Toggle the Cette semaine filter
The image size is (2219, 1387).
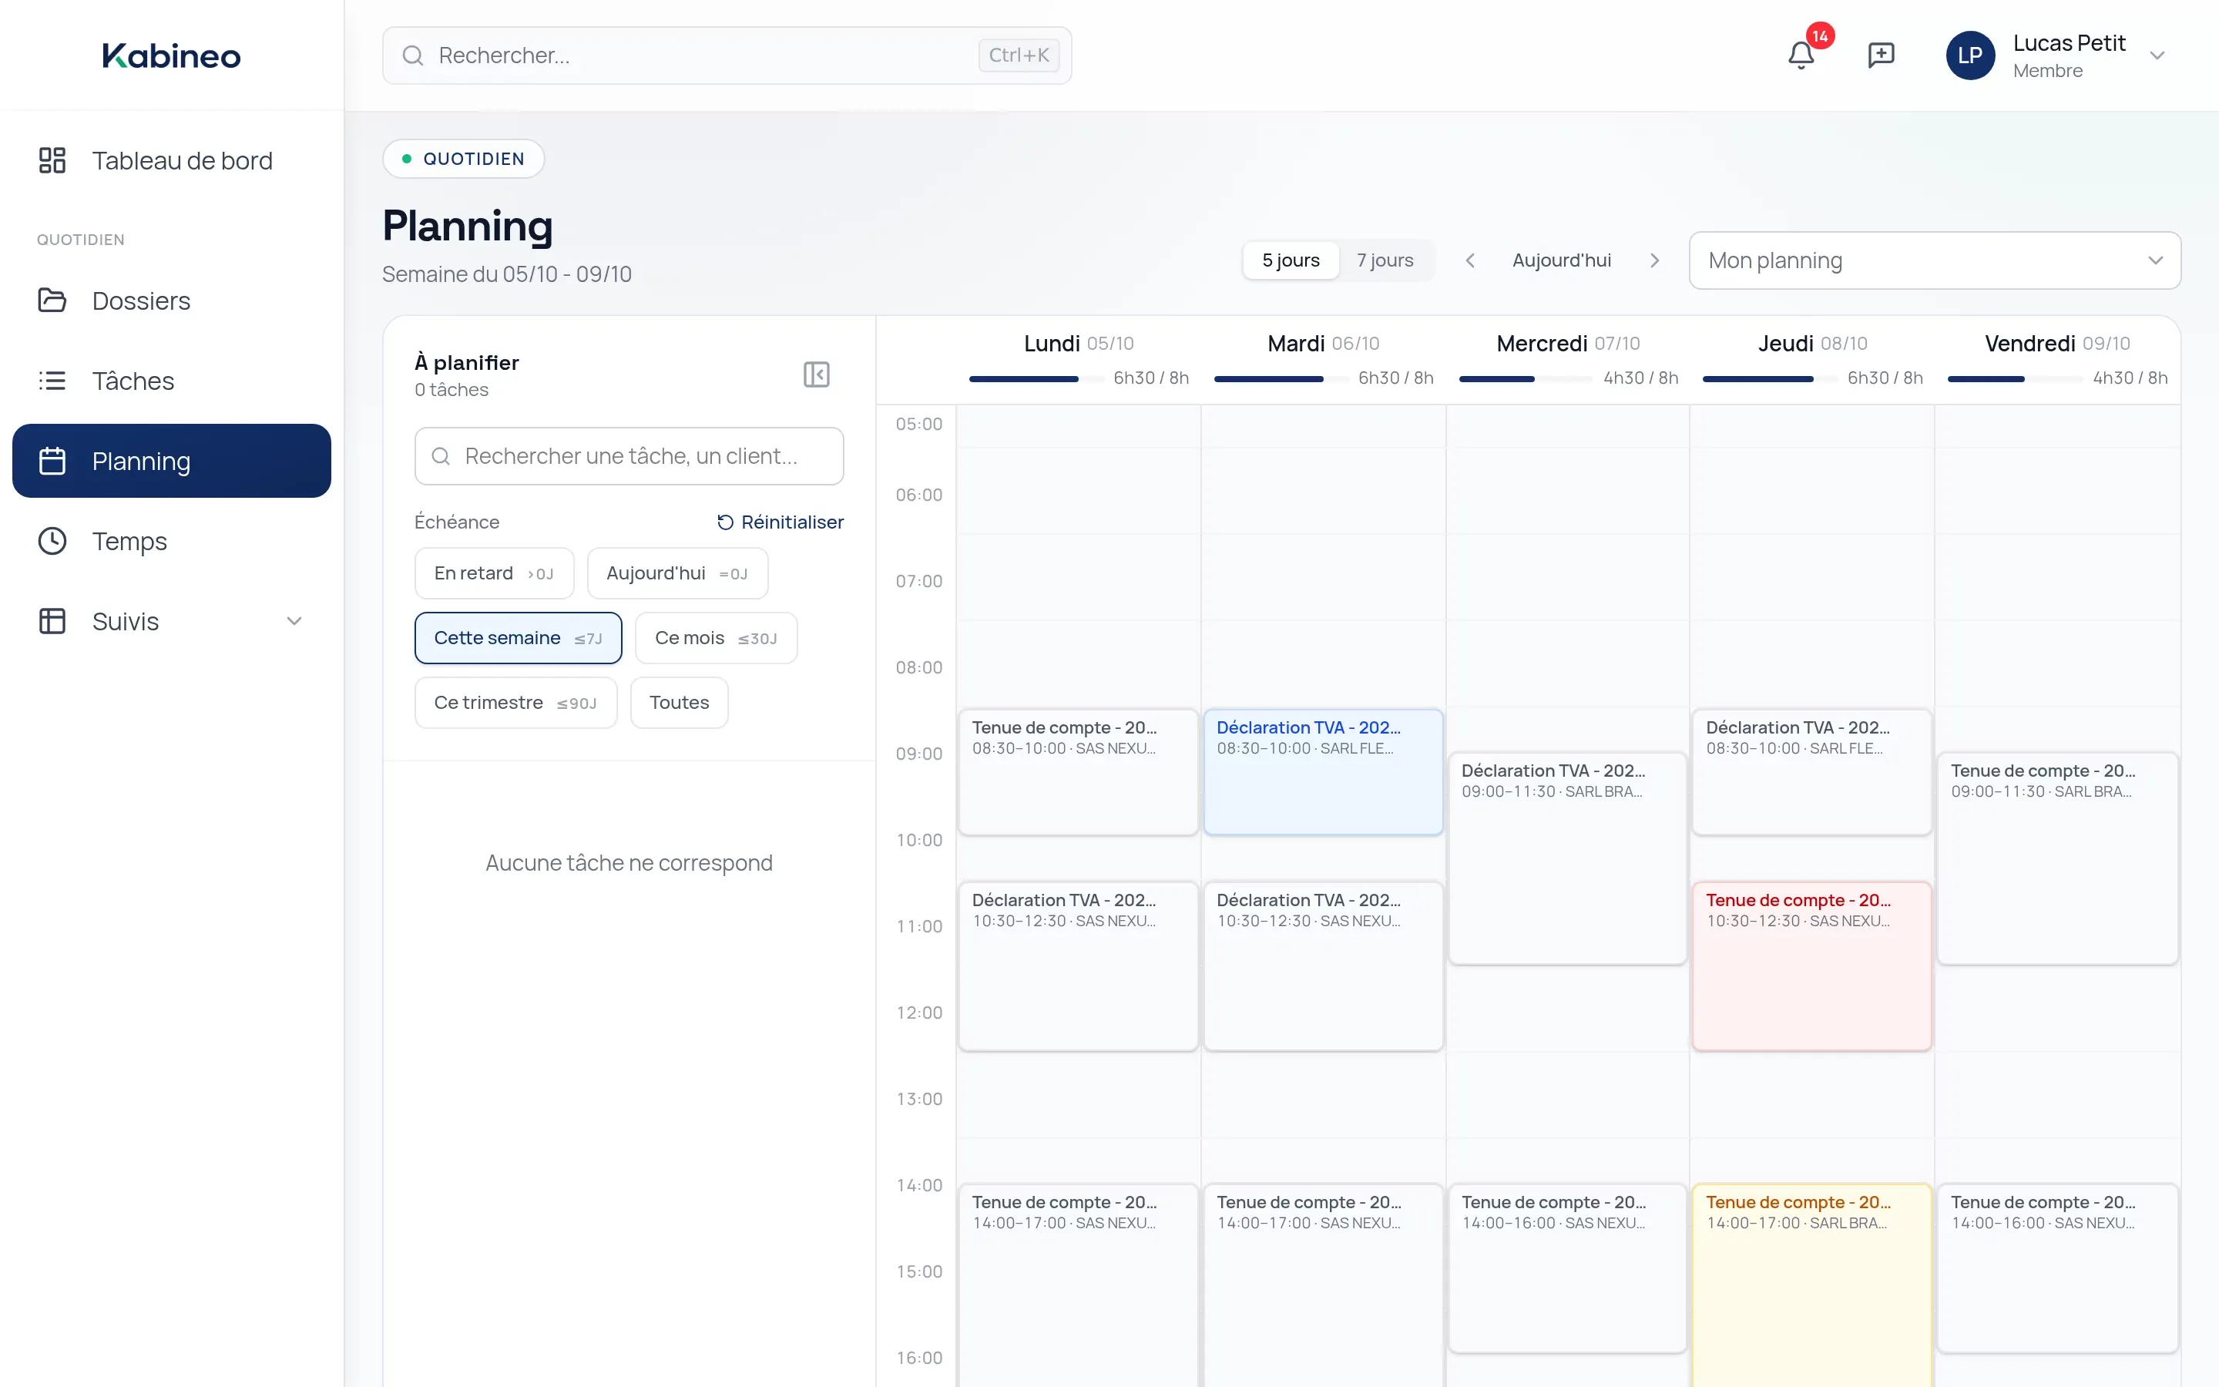(x=518, y=637)
